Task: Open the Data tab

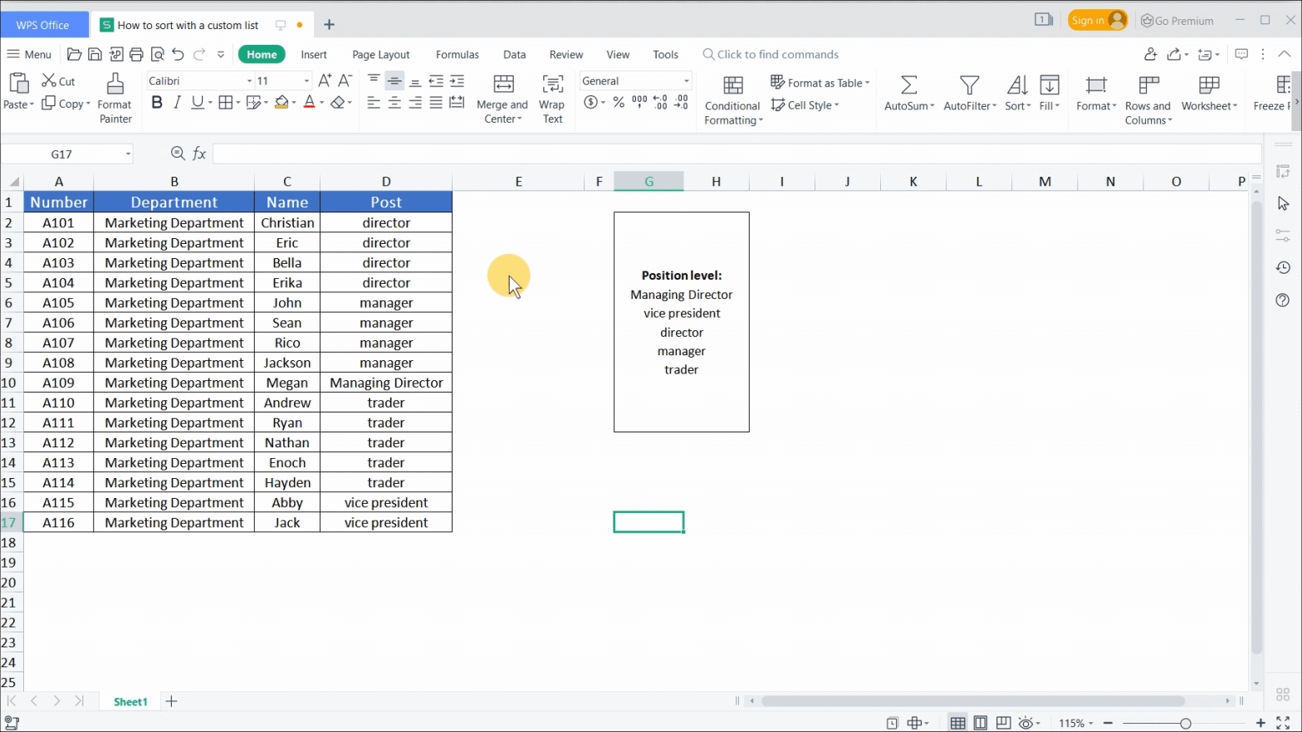Action: [x=515, y=55]
